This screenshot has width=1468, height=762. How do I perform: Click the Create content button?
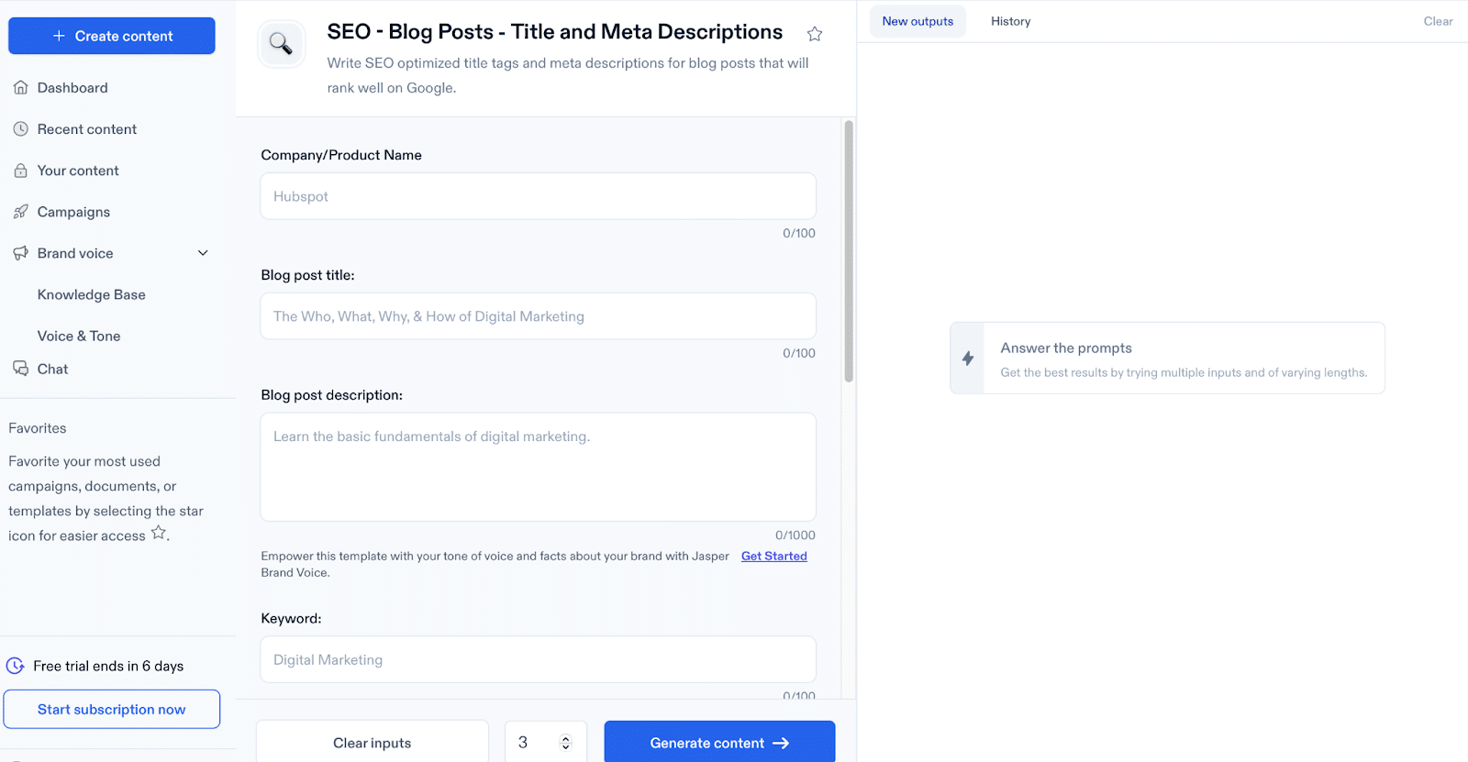coord(112,36)
